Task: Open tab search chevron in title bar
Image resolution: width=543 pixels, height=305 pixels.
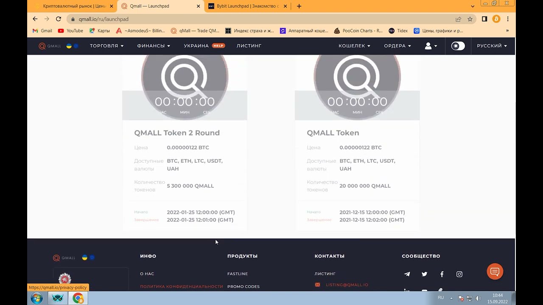Action: tap(473, 6)
